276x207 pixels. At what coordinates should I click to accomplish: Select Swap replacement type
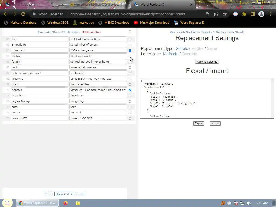click(x=212, y=49)
